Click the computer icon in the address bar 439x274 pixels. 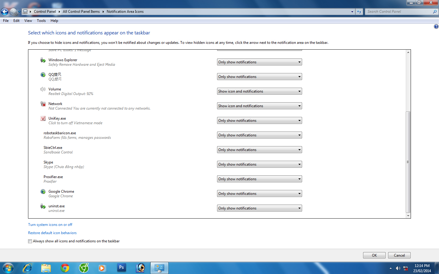(x=25, y=12)
